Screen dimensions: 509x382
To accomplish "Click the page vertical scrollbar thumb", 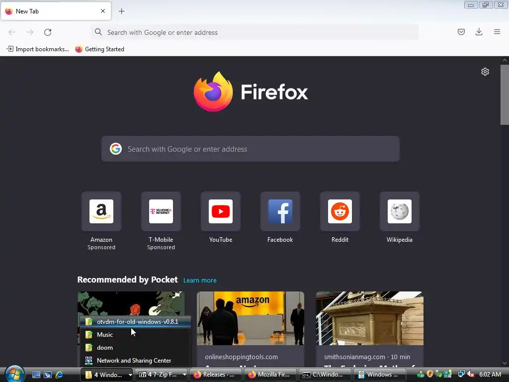I will (505, 95).
